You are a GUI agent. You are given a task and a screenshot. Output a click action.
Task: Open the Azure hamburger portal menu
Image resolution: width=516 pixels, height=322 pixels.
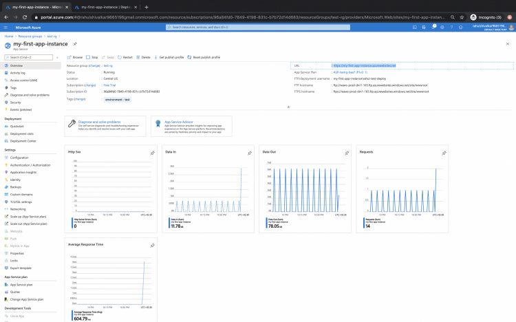[x=7, y=27]
